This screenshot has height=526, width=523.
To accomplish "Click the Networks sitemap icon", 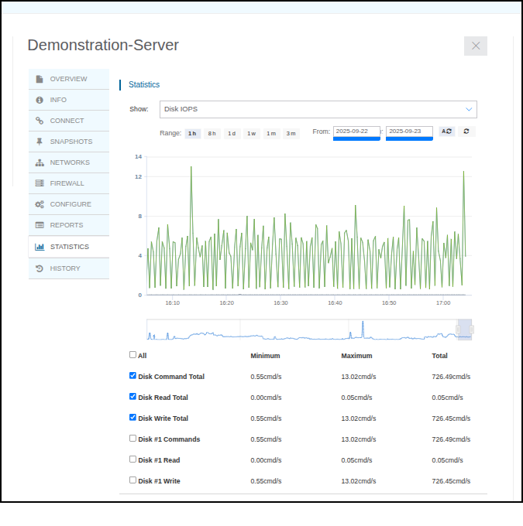I will pos(40,162).
